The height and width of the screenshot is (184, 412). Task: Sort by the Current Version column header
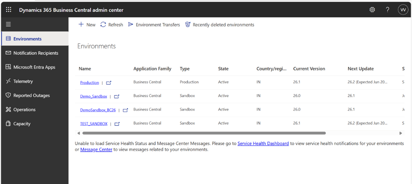[x=309, y=69]
